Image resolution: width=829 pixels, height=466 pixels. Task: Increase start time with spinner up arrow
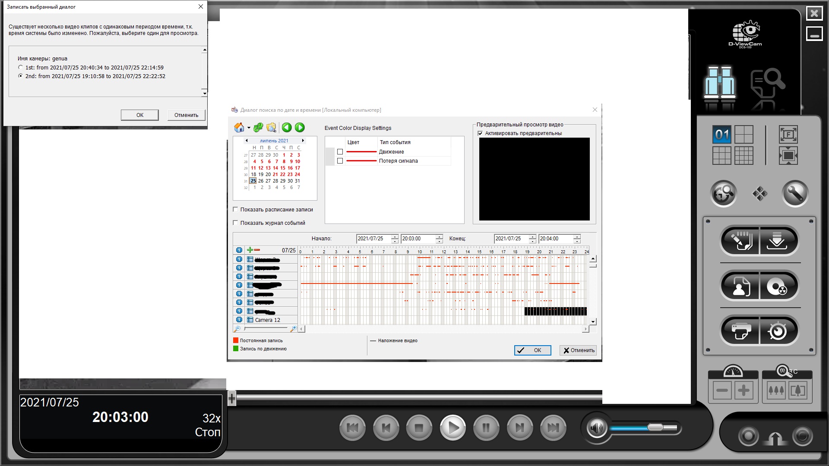(x=439, y=236)
